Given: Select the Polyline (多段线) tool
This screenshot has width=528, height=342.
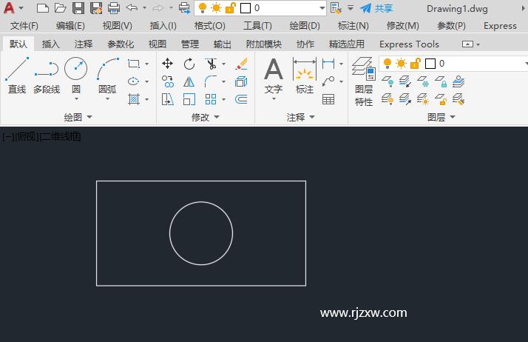Looking at the screenshot, I should point(47,76).
